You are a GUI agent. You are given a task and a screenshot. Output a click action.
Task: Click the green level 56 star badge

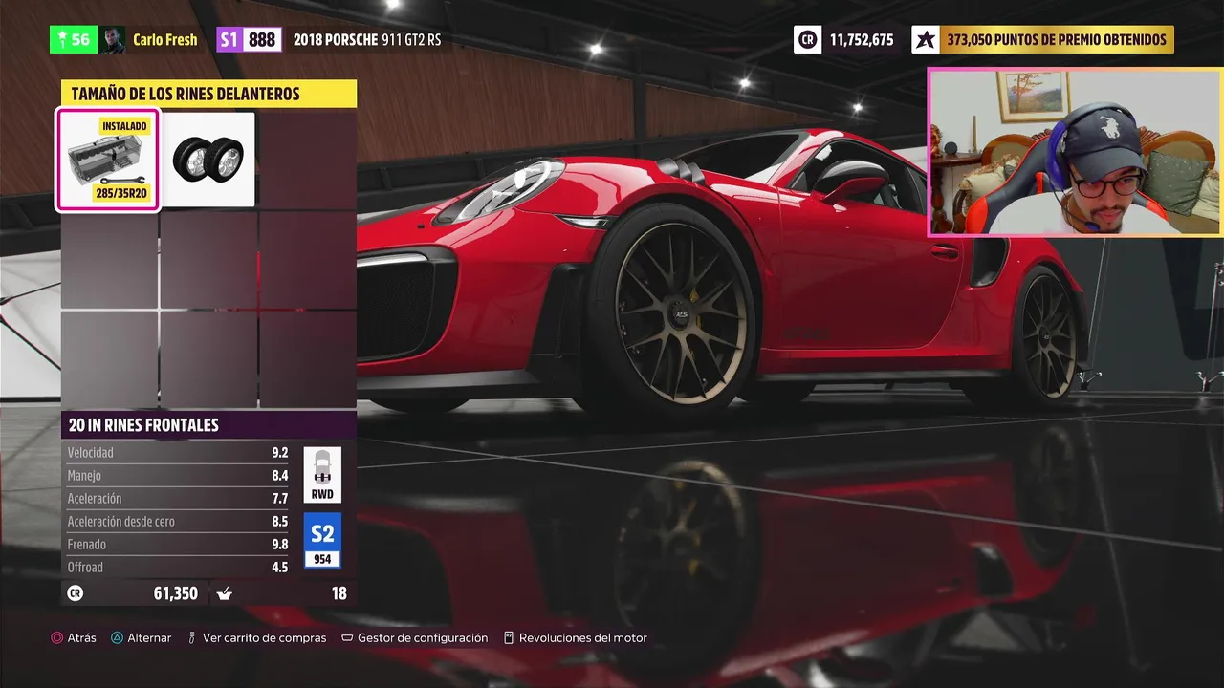pos(74,39)
